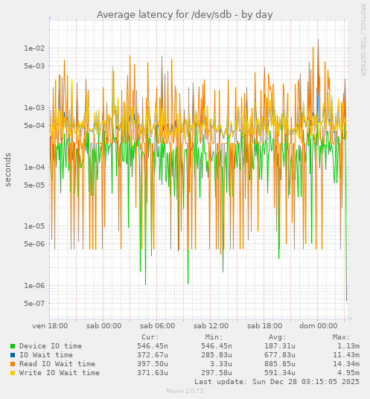Click the Write IO Wait Avg value 591.34u
370x399 pixels.
(280, 373)
